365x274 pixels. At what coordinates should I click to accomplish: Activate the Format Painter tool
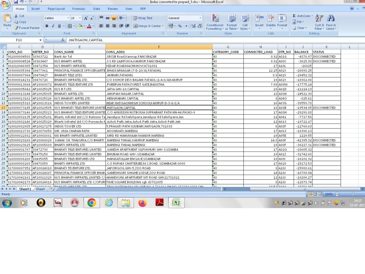(x=27, y=28)
